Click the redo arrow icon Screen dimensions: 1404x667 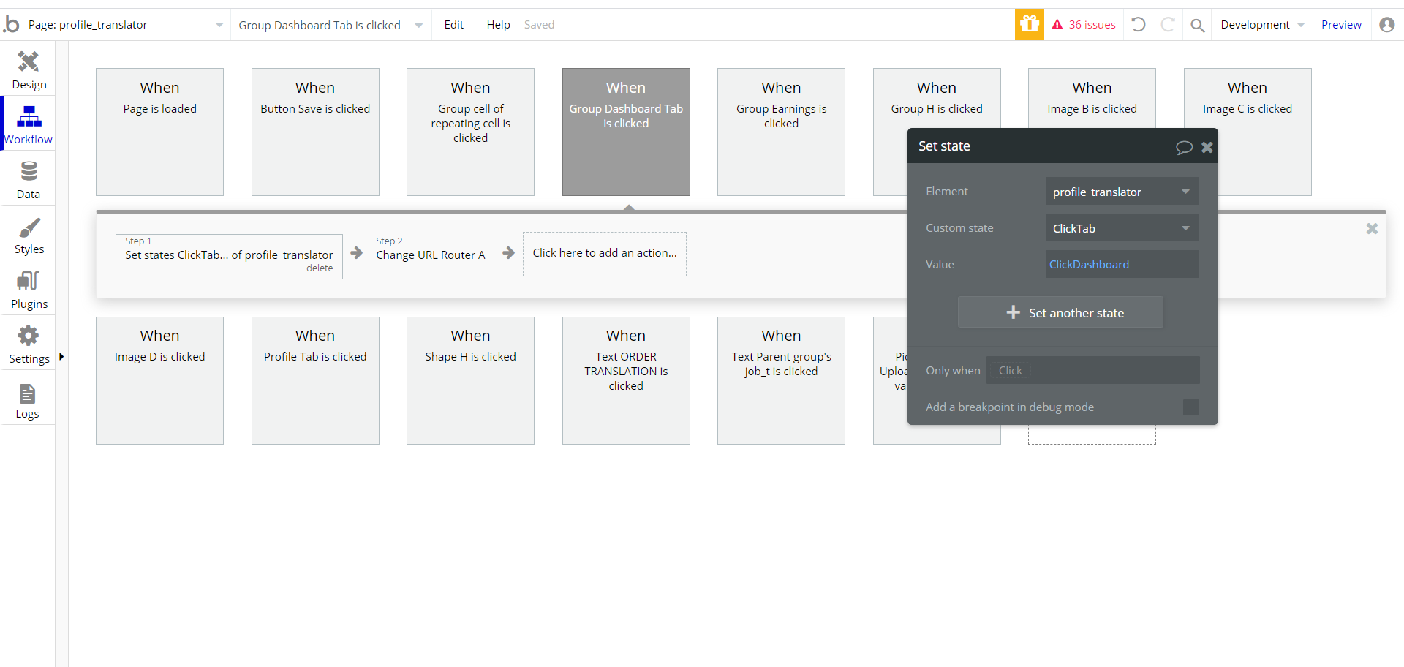(x=1168, y=25)
